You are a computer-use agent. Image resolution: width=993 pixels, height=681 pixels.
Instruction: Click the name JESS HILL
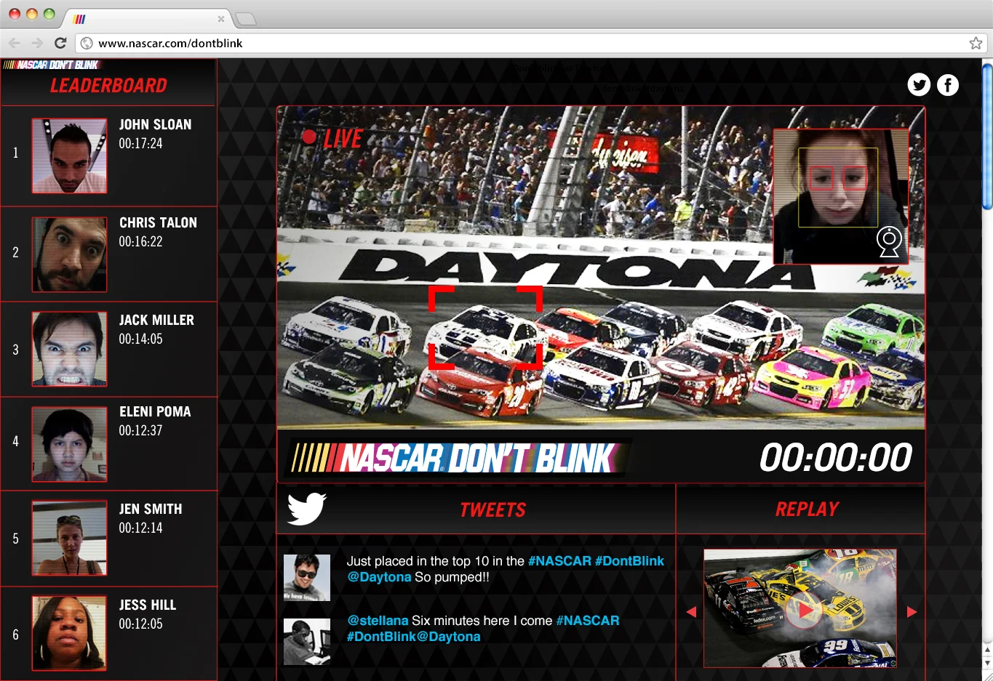pos(148,605)
